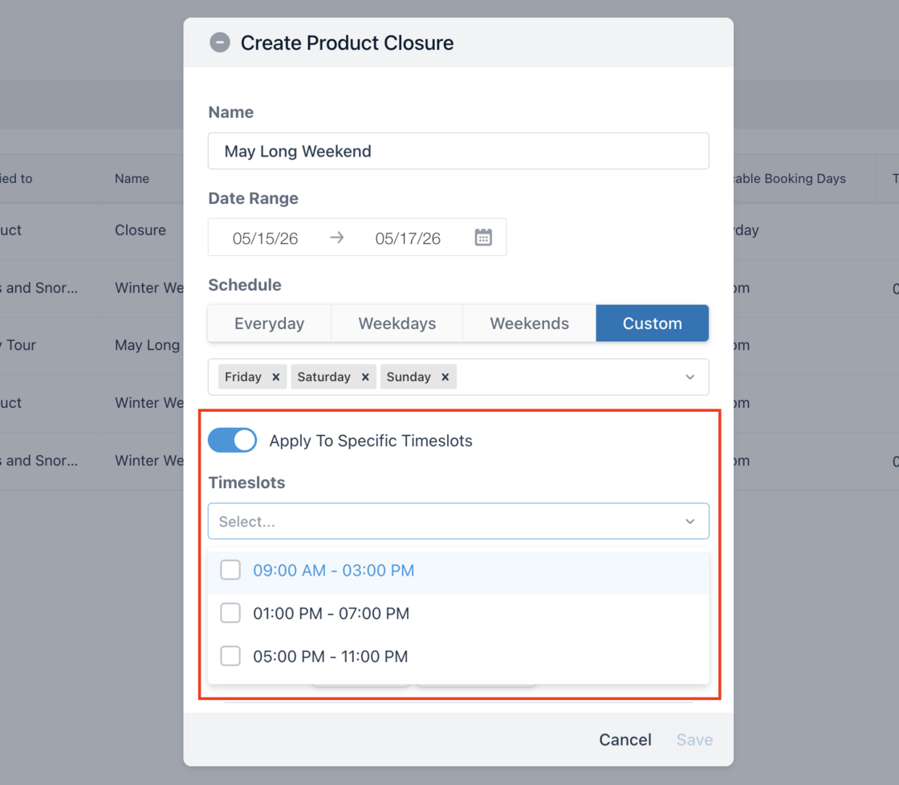Expand the custom days dropdown chevron
Image resolution: width=899 pixels, height=785 pixels.
[690, 376]
